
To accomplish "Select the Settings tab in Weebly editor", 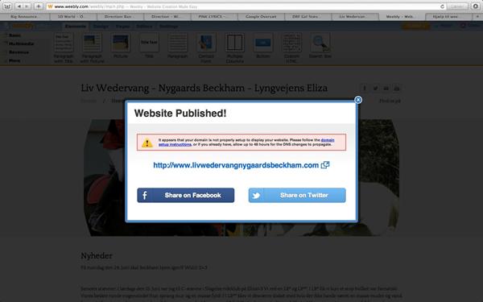I will pyautogui.click(x=168, y=27).
